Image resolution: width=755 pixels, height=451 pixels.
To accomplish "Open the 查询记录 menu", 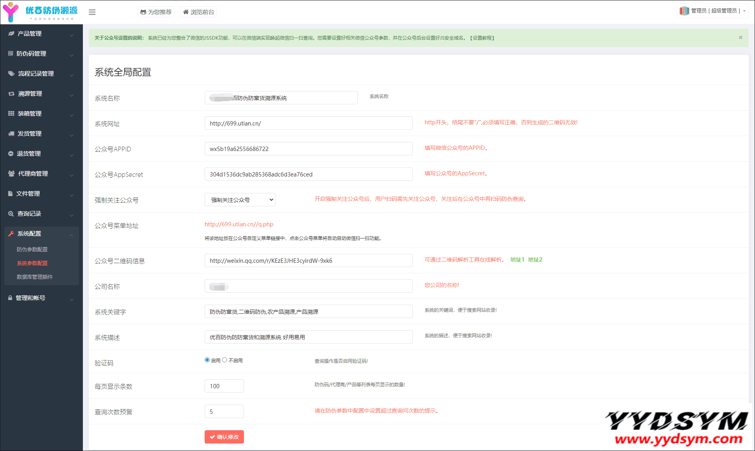I will pyautogui.click(x=41, y=214).
